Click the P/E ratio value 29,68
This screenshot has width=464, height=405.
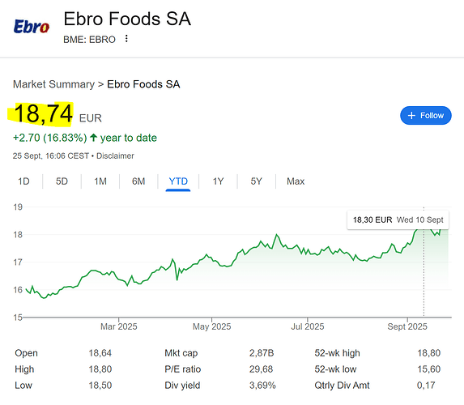tap(261, 369)
